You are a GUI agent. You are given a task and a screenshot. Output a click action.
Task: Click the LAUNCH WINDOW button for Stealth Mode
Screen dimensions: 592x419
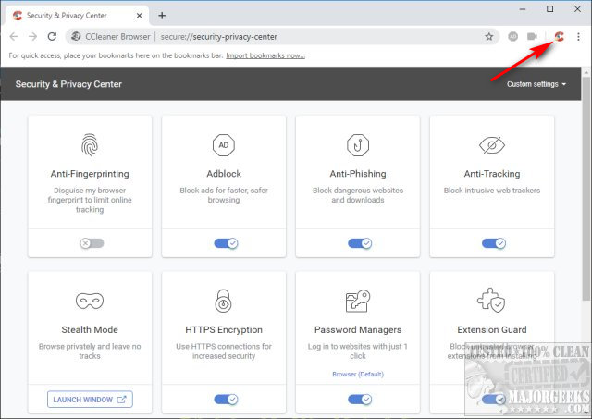pyautogui.click(x=90, y=400)
